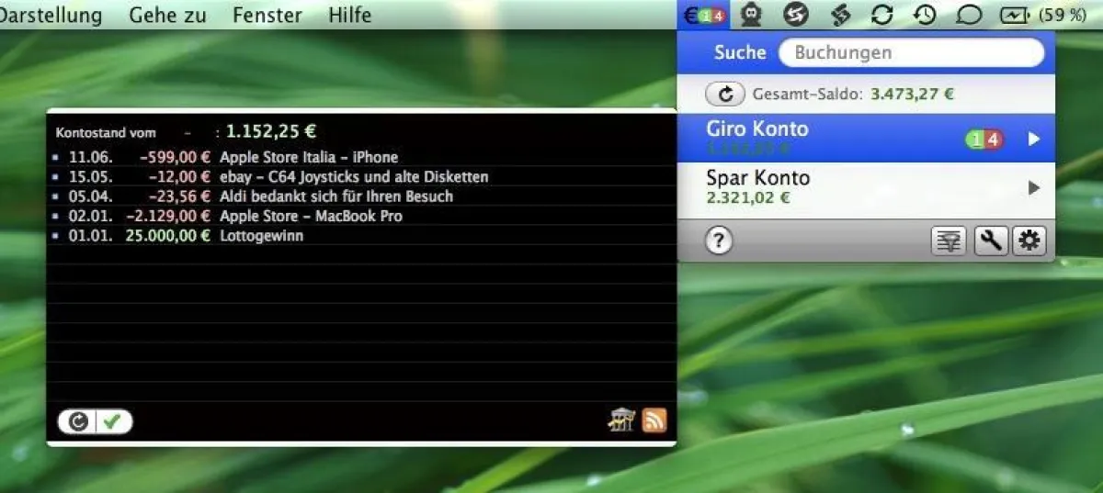Open the ninja face menu bar icon
1103x493 pixels.
[751, 15]
